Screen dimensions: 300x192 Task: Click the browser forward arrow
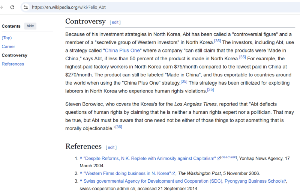click(2, 7)
